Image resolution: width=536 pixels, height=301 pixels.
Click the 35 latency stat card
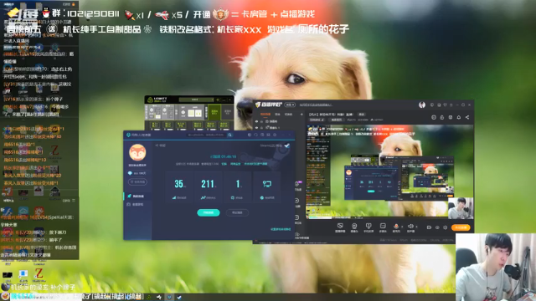pyautogui.click(x=179, y=187)
